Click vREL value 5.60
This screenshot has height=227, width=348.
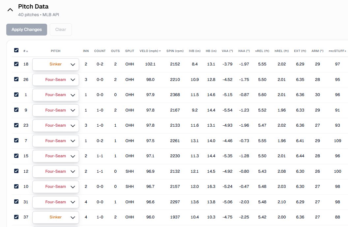point(262,94)
